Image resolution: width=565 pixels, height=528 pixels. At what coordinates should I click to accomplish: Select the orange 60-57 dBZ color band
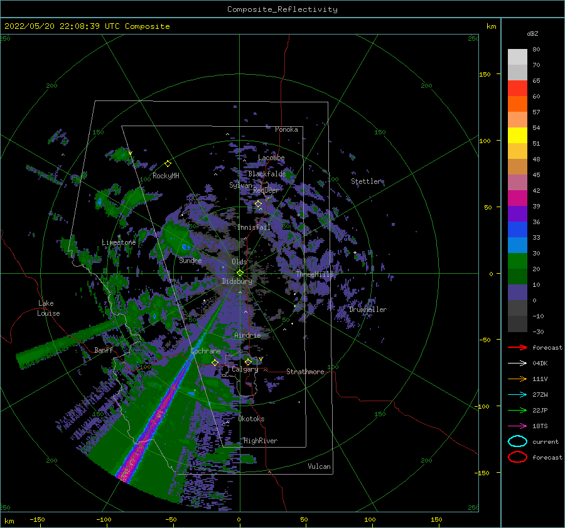coord(517,104)
